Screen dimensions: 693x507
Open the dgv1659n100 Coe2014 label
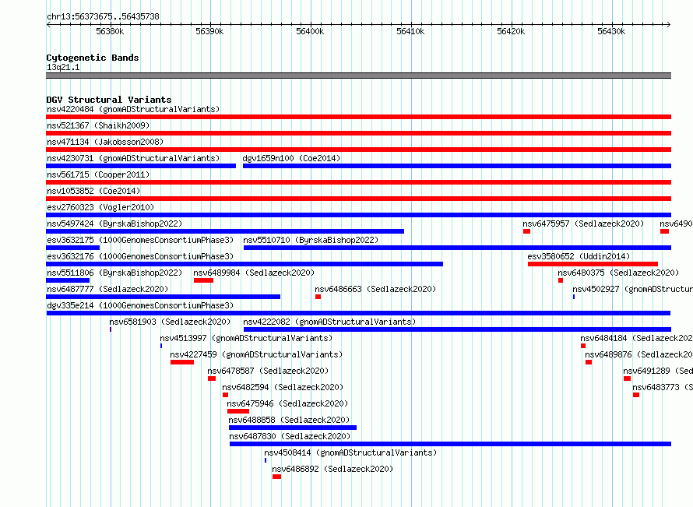point(291,158)
